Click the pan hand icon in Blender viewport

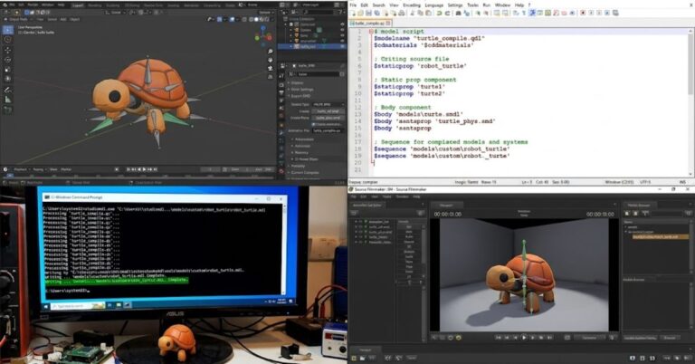(x=270, y=60)
